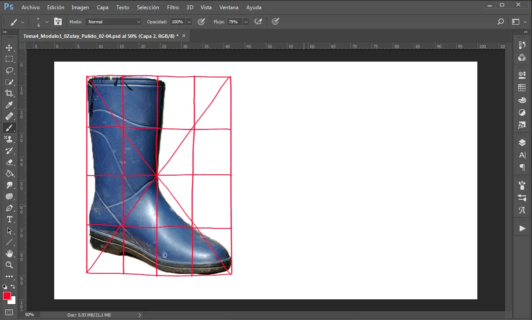Open the Layers panel icon

point(522,143)
